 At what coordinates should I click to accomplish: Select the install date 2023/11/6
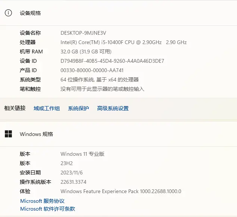click(72, 173)
